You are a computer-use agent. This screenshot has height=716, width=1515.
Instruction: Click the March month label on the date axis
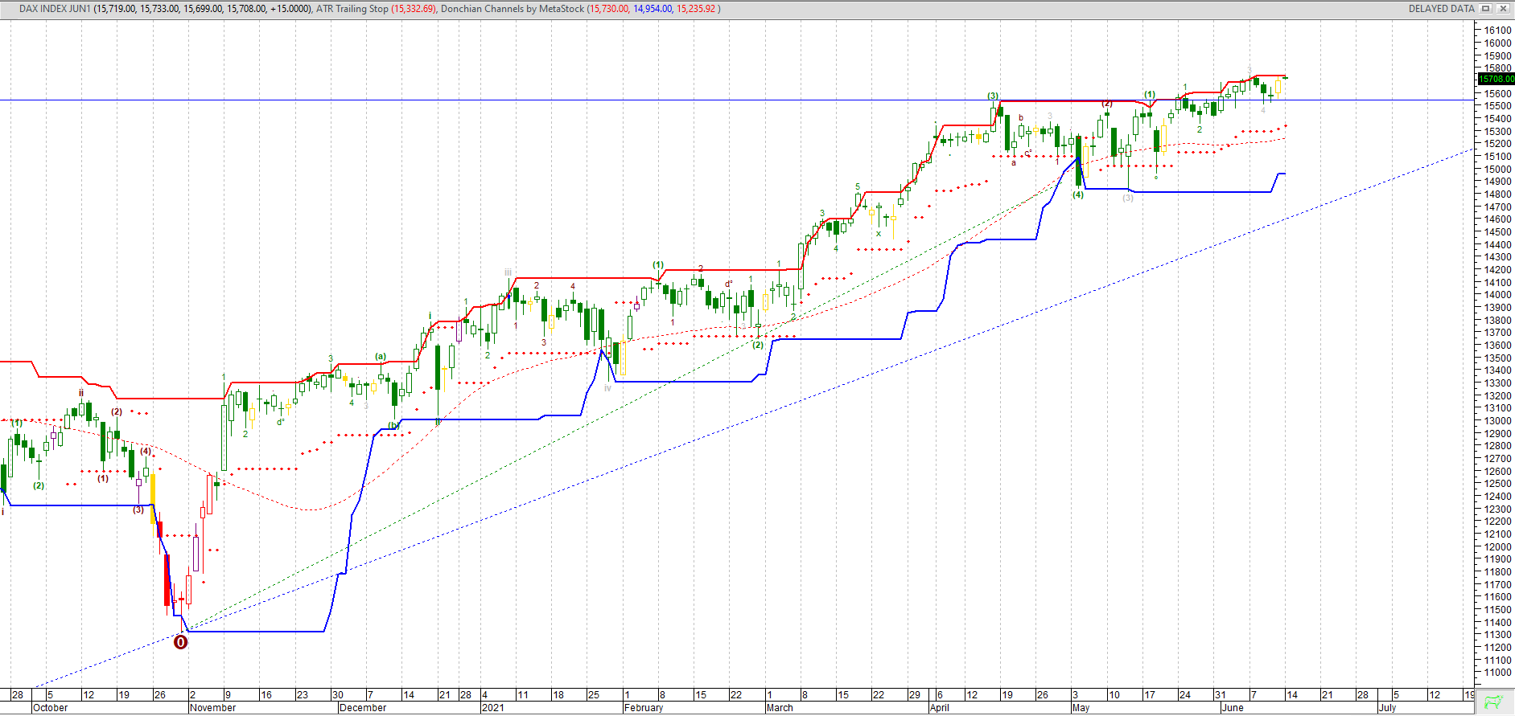point(780,708)
